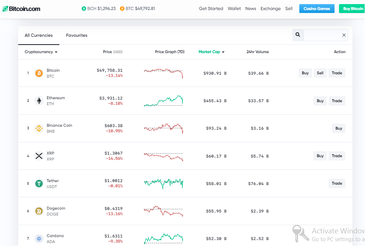The image size is (365, 246).
Task: Sort by Price (USD) column header
Action: point(113,52)
